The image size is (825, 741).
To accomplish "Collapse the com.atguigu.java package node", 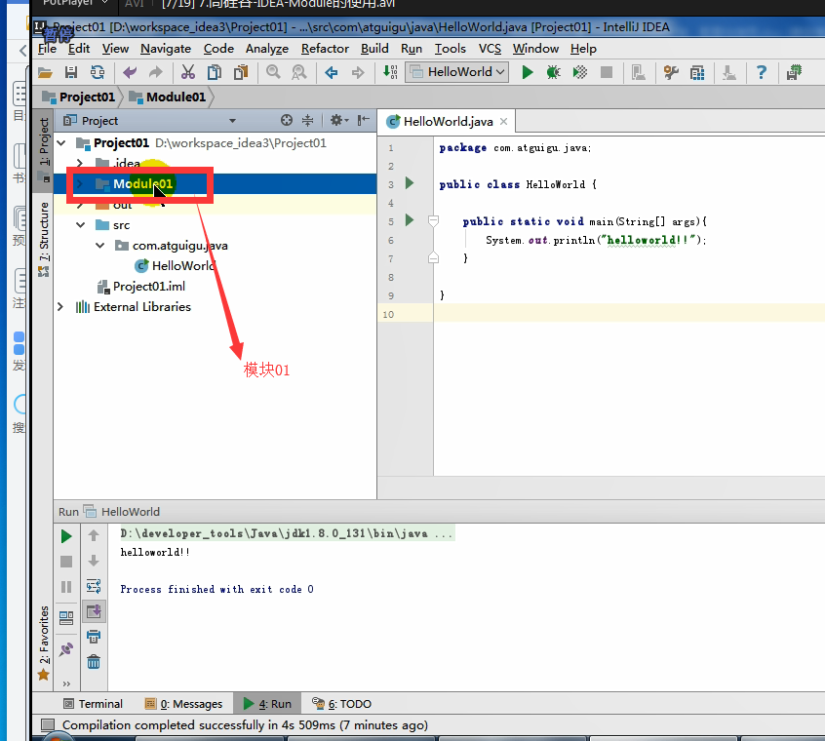I will tap(100, 246).
